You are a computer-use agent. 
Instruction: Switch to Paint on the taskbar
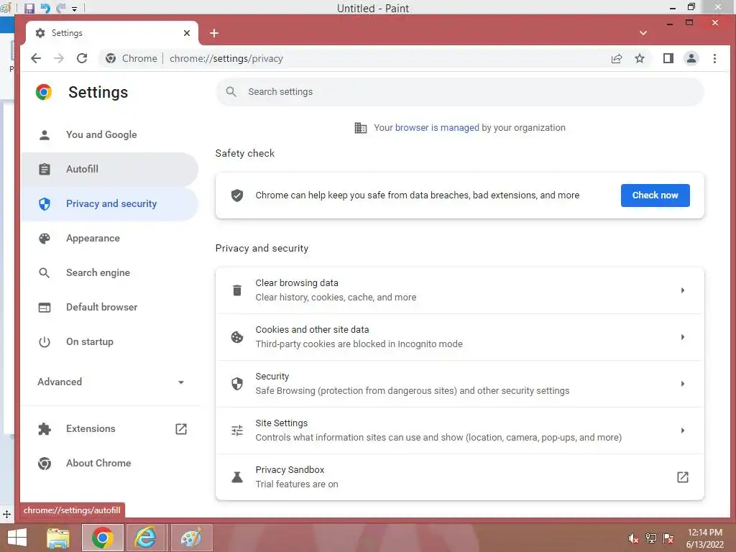[191, 538]
